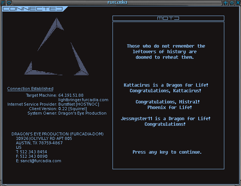This screenshot has height=186, width=241.
Task: Click the four-arrow move icon in title bar
Action: click(225, 3)
